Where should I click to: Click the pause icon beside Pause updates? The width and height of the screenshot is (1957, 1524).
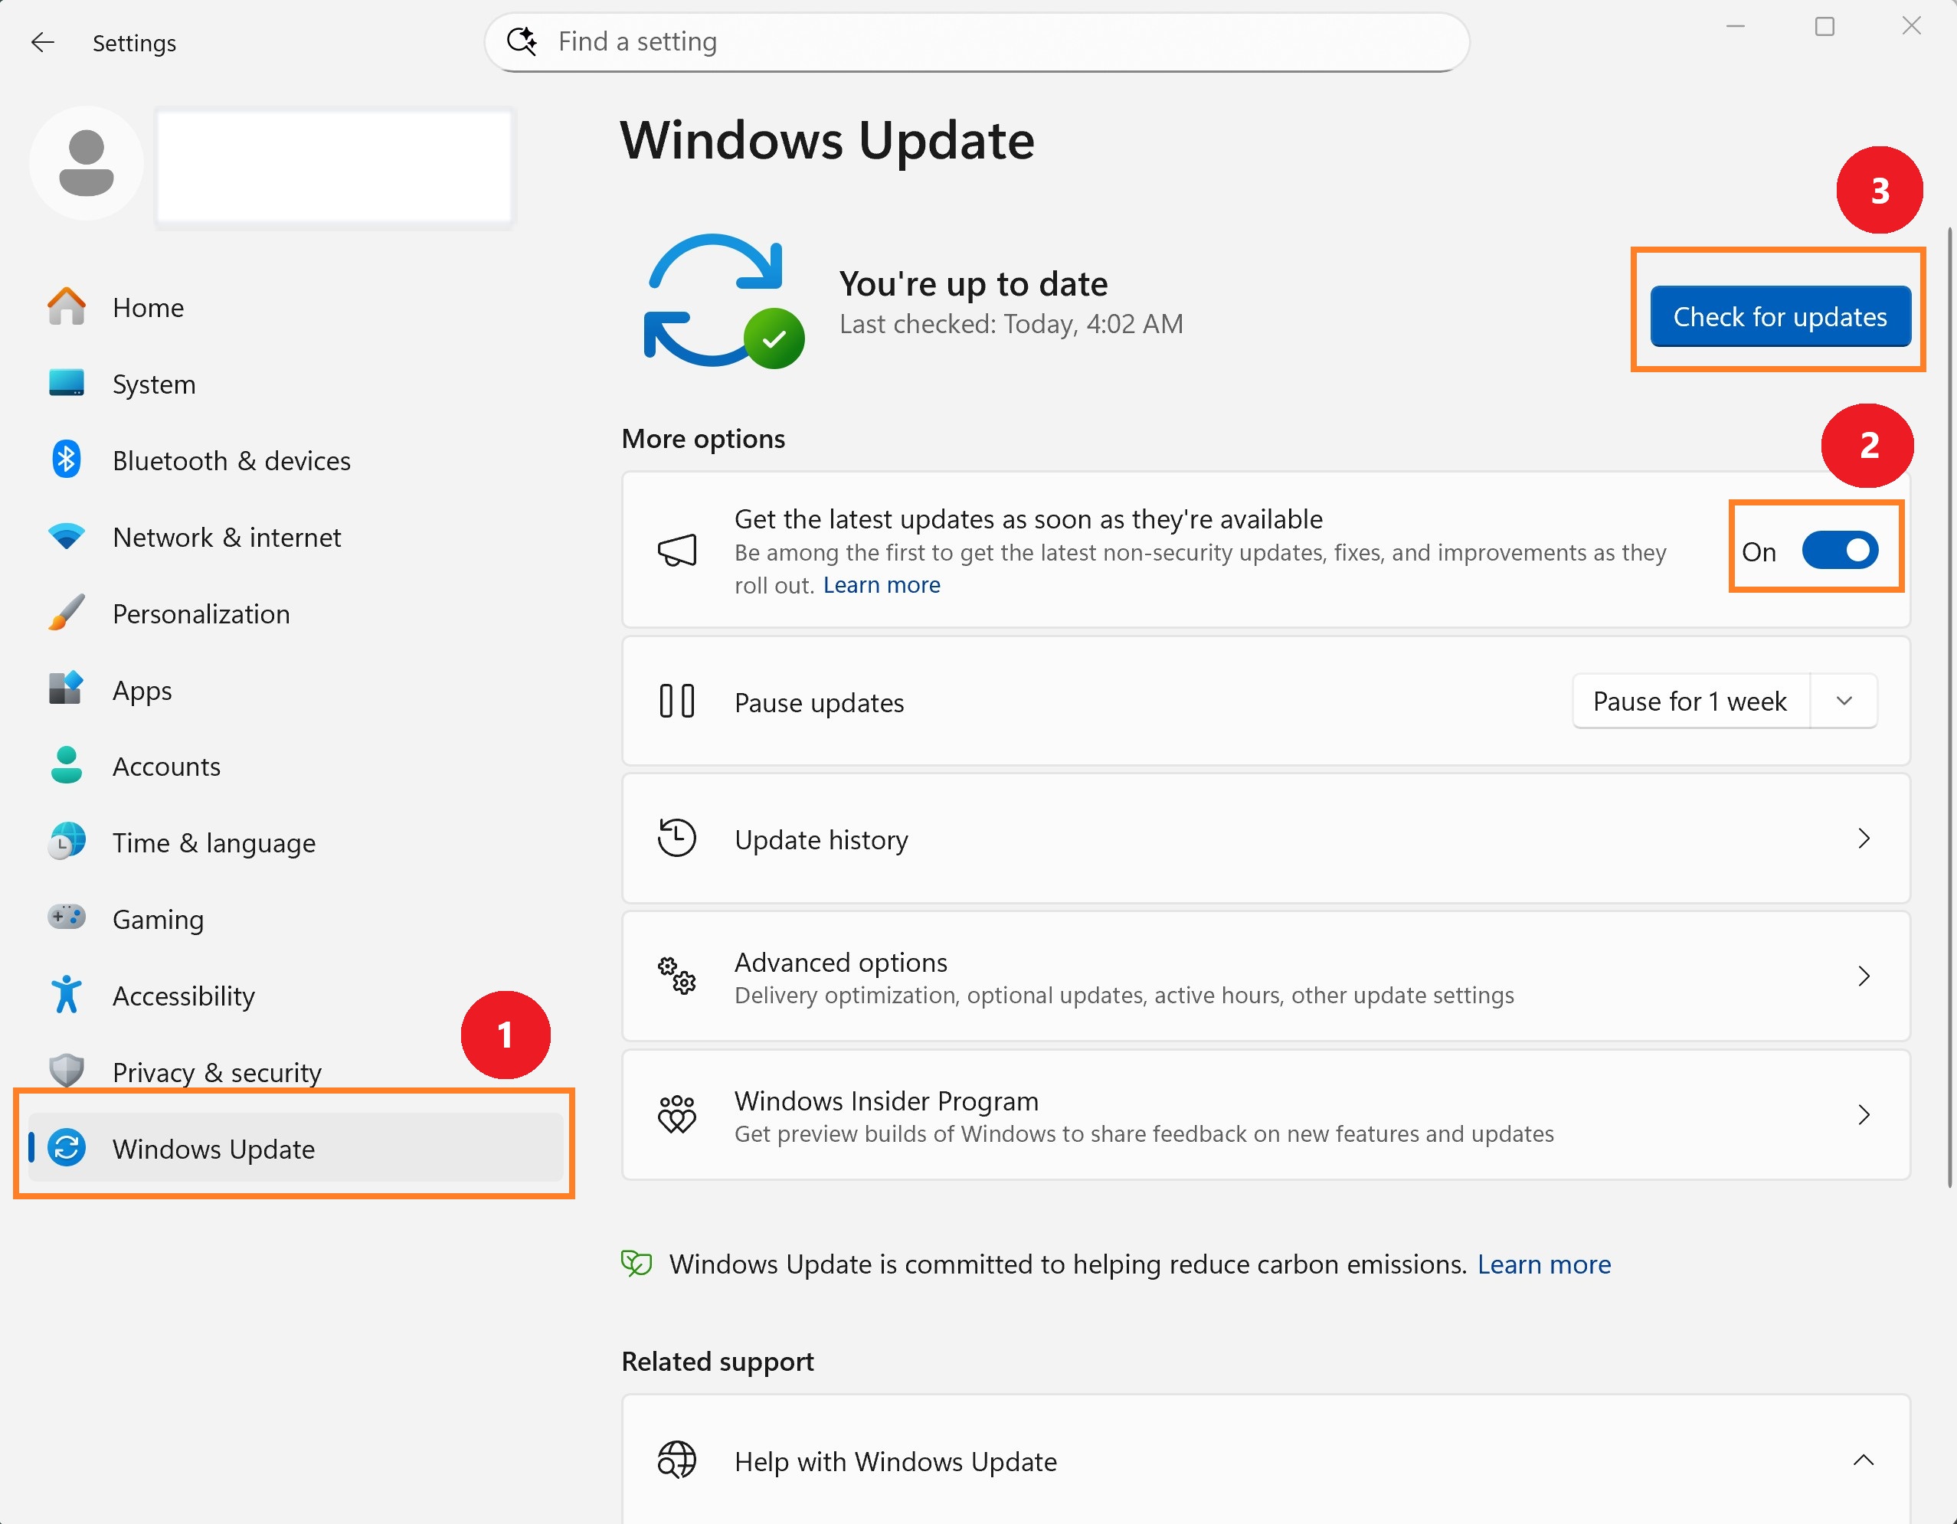(x=677, y=701)
